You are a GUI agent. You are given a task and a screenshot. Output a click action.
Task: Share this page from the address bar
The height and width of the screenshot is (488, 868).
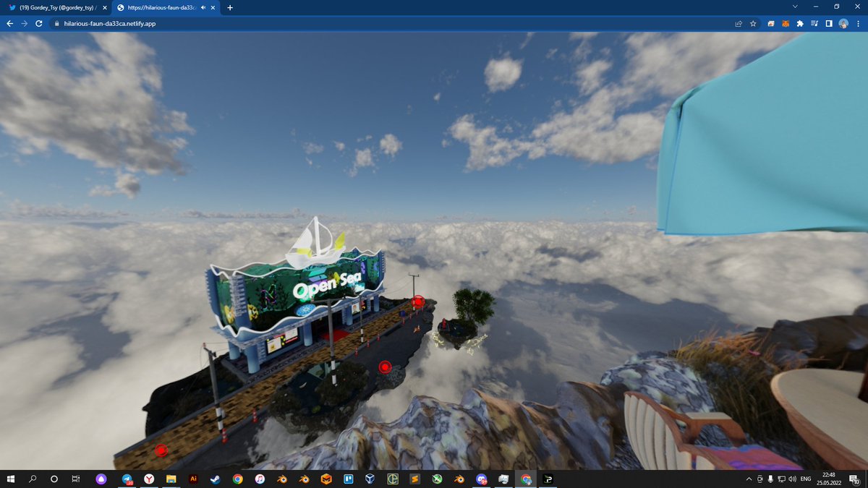(739, 23)
